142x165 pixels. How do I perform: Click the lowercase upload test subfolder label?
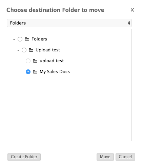pos(52,61)
